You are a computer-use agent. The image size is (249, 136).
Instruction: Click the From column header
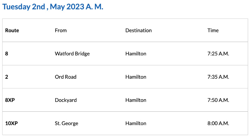click(61, 30)
